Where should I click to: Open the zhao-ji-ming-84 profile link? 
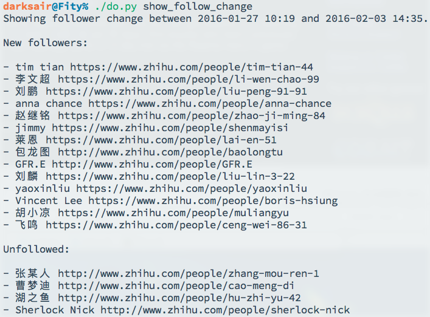point(192,115)
